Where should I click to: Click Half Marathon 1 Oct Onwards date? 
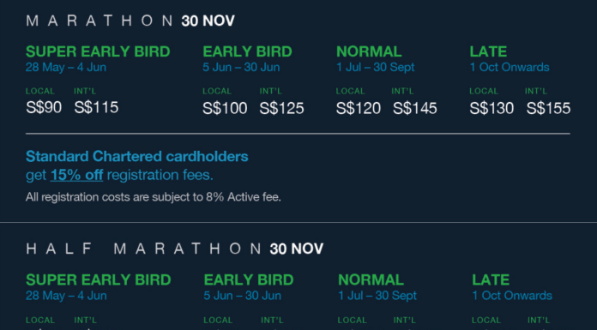(x=512, y=296)
